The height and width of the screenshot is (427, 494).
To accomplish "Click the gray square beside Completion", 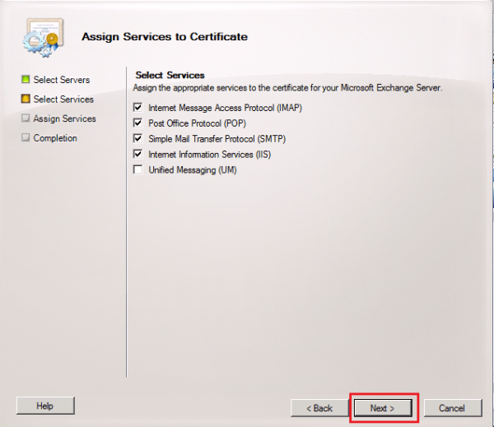I will pos(26,139).
